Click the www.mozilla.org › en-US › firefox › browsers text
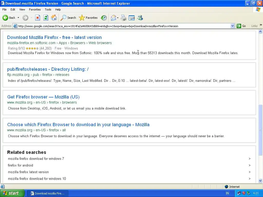 point(42,102)
